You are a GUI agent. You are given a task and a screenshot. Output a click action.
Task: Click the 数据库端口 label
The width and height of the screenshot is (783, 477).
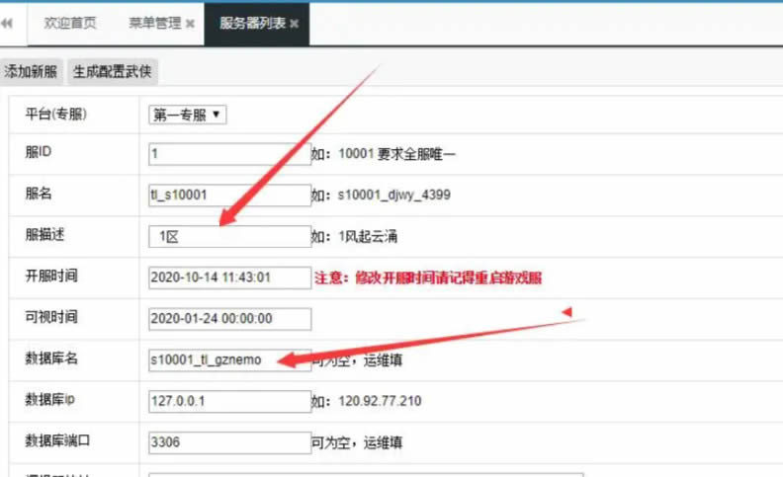pyautogui.click(x=57, y=440)
